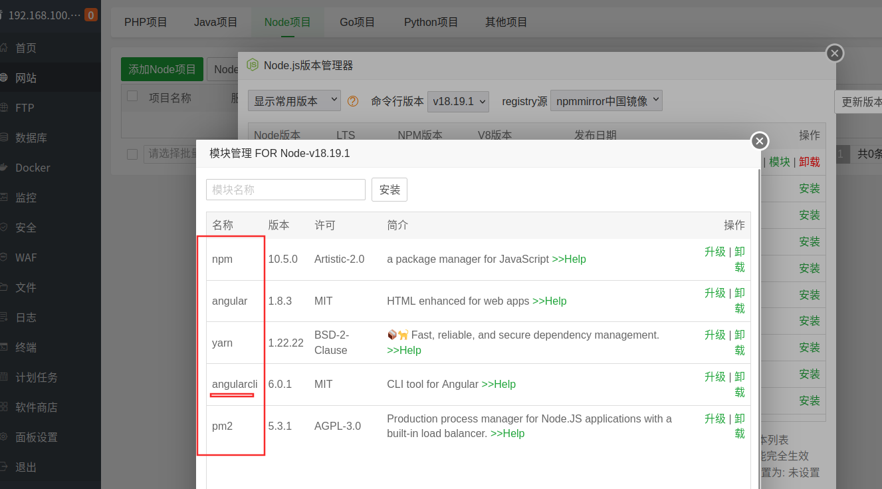The height and width of the screenshot is (489, 882).
Task: Click the npm version 10.5.0 cell
Action: pyautogui.click(x=283, y=259)
